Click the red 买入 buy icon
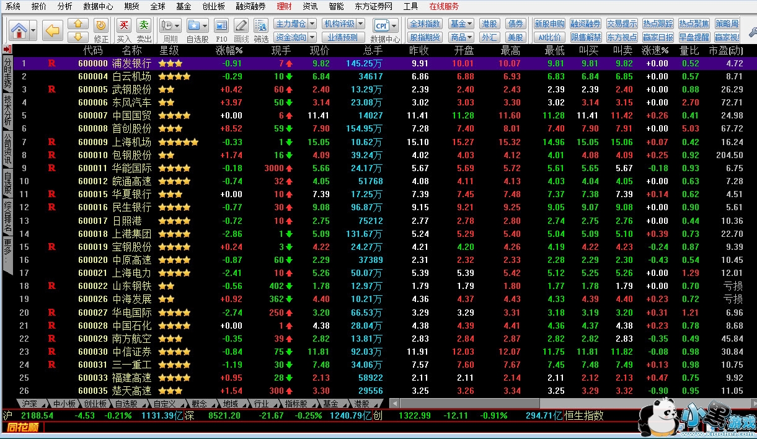Screen dimensions: 757x439 coord(124,25)
